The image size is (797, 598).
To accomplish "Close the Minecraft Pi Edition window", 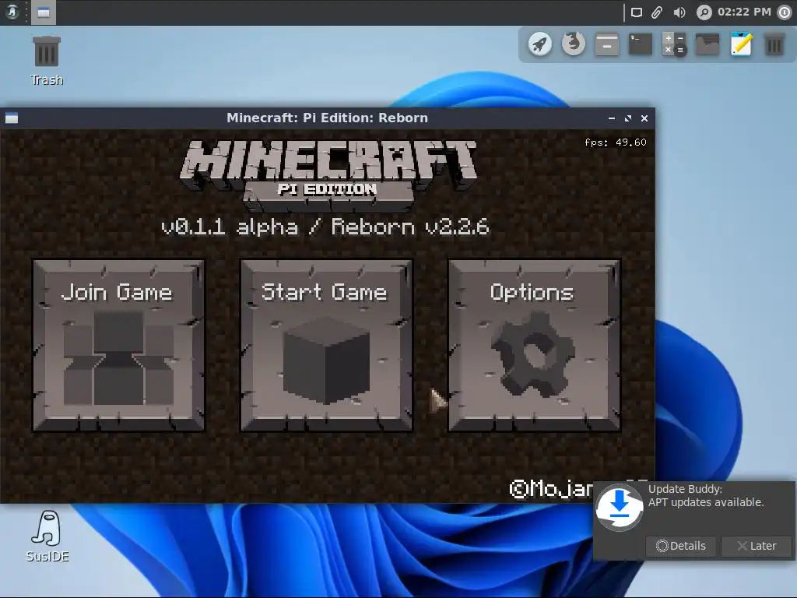I will [x=644, y=118].
